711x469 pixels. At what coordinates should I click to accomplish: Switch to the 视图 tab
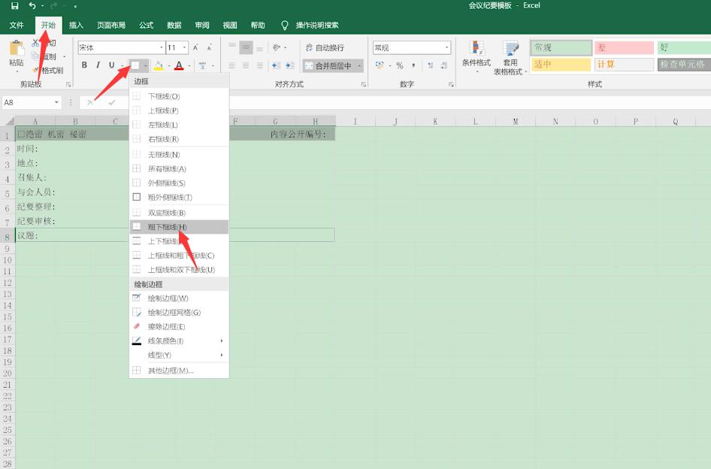coord(230,26)
